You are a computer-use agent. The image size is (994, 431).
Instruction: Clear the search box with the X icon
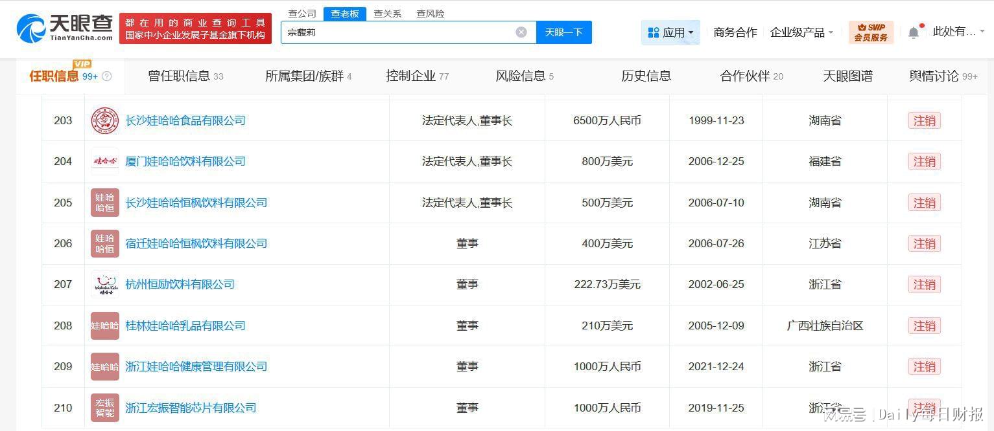pyautogui.click(x=521, y=32)
